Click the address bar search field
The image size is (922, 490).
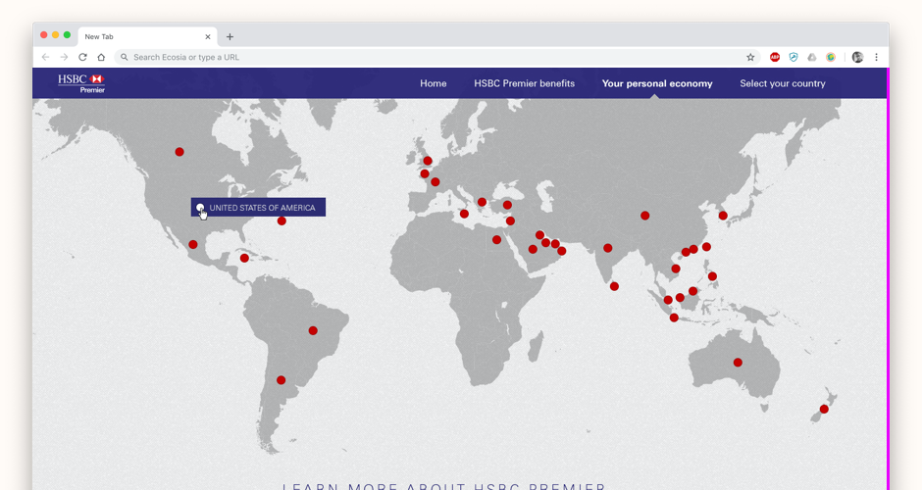[432, 57]
